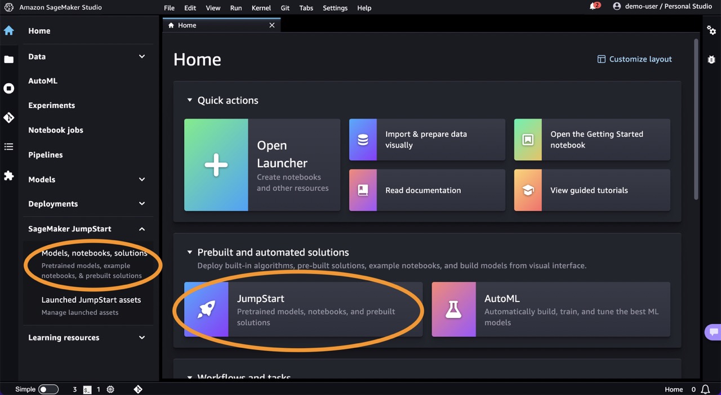Click the Customize layout link

pos(635,59)
